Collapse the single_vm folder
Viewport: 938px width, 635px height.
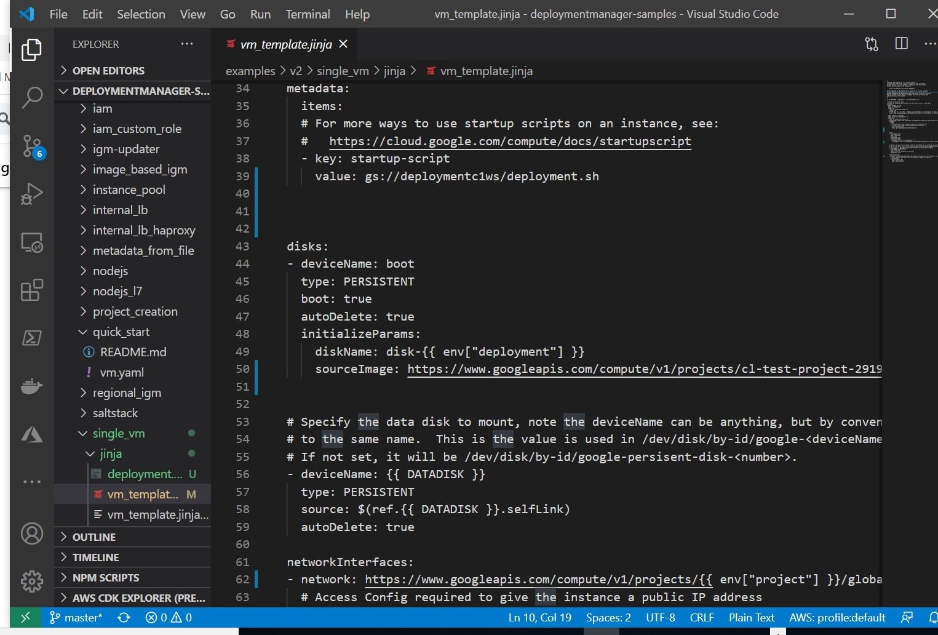click(133, 433)
